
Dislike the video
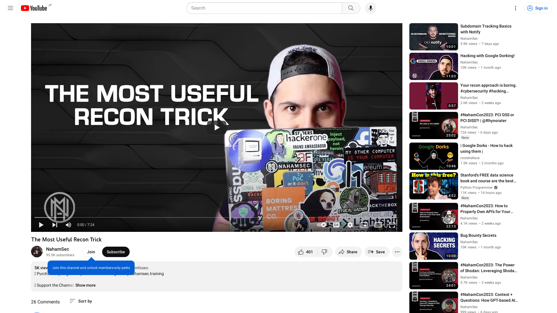coord(325,252)
